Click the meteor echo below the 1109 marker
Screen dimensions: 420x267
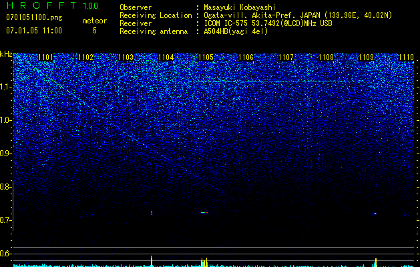pos(375,214)
